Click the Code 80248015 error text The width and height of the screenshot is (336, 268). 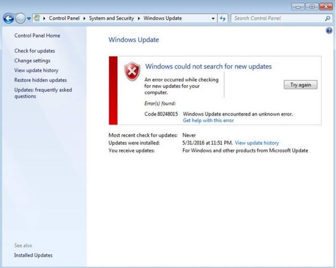click(161, 114)
